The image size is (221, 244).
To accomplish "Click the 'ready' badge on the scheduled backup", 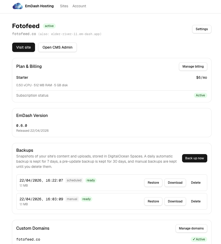I will [91, 180].
